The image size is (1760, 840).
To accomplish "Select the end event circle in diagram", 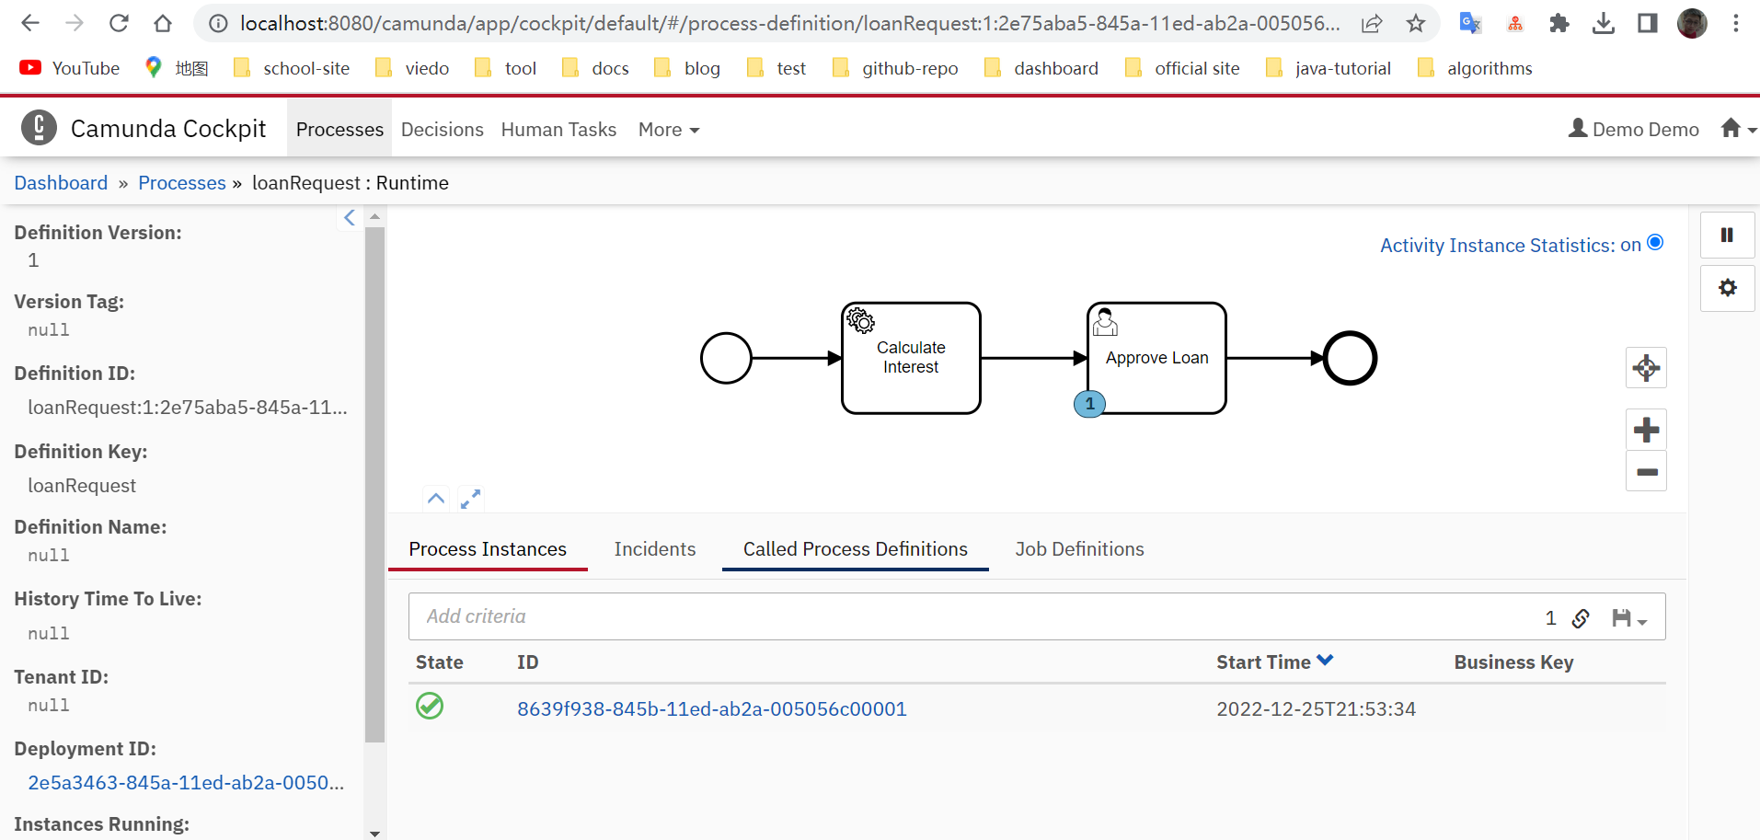I will (1350, 358).
